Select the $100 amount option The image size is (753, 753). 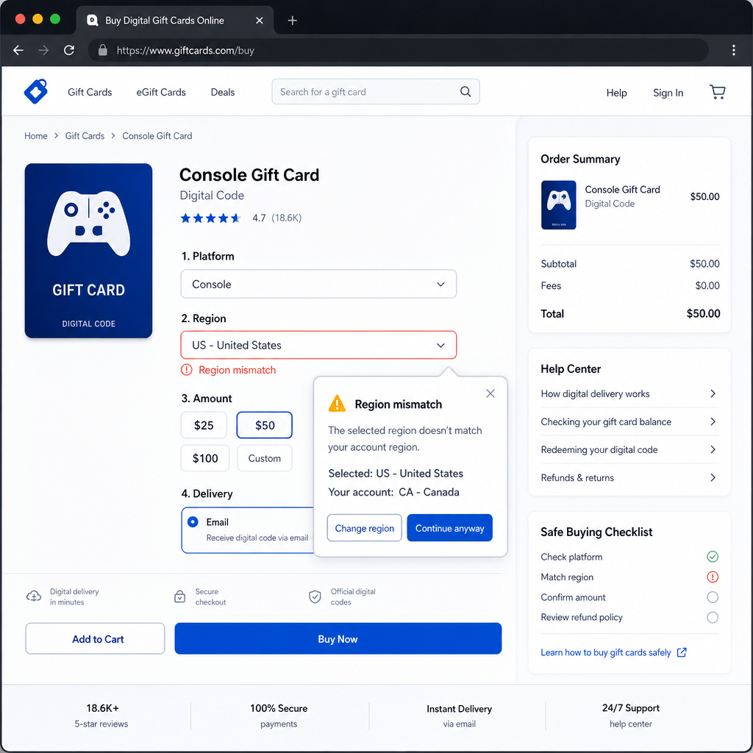[x=205, y=458]
